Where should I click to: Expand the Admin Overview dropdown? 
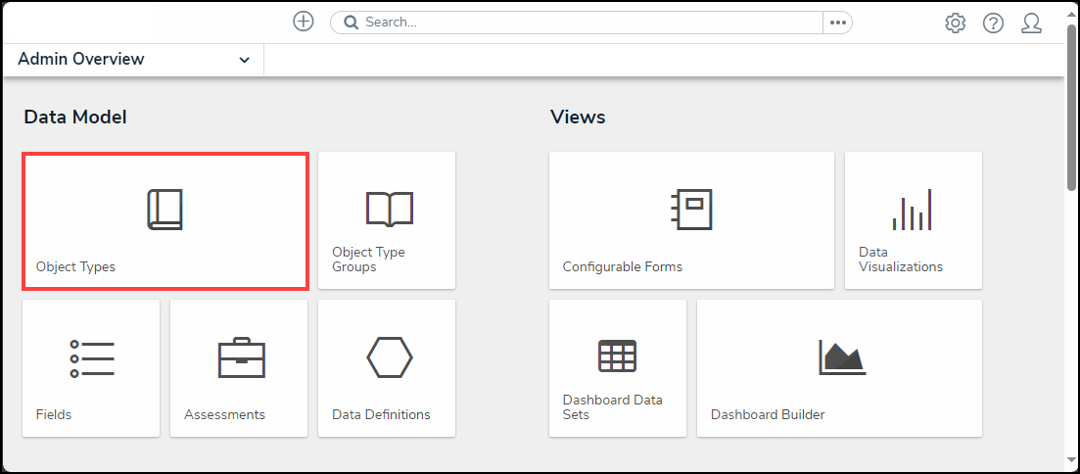pos(244,60)
